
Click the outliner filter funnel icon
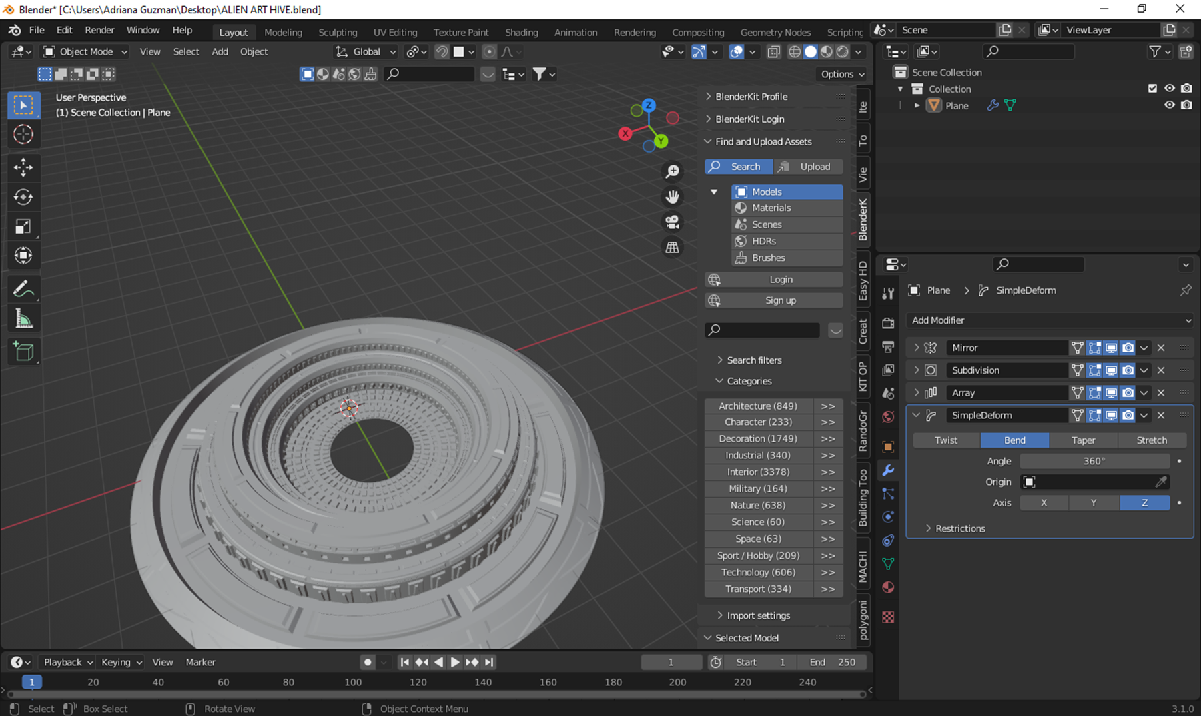click(x=1155, y=51)
